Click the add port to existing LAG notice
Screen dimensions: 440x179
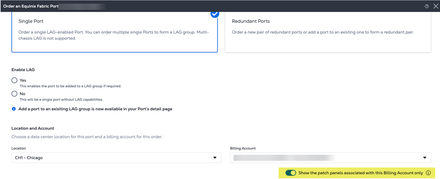95,109
